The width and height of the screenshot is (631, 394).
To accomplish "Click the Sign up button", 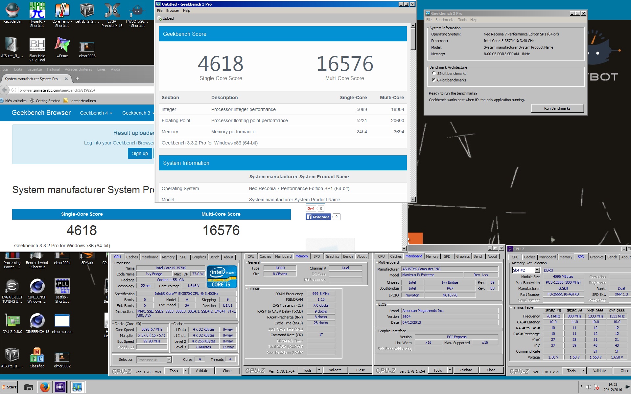I will coord(140,153).
